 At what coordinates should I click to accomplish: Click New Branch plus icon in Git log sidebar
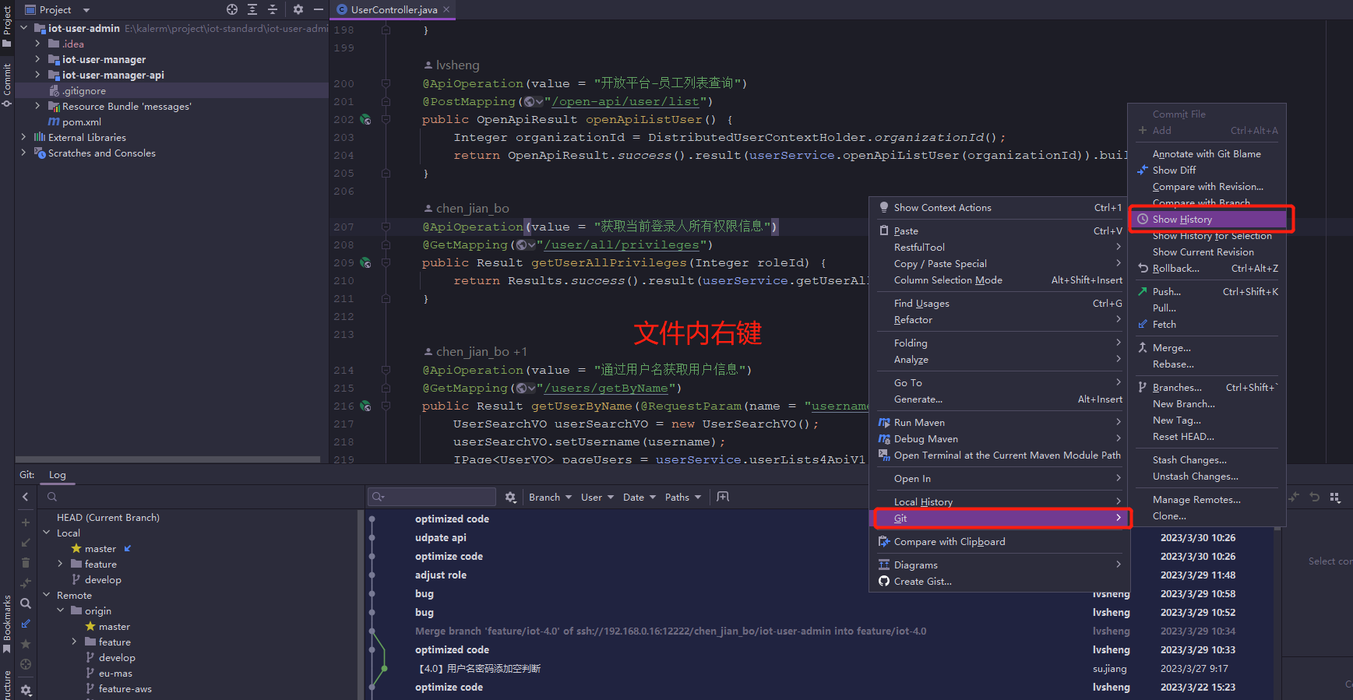tap(26, 522)
